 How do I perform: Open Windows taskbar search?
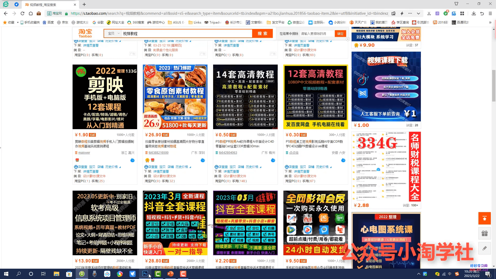pos(19,274)
